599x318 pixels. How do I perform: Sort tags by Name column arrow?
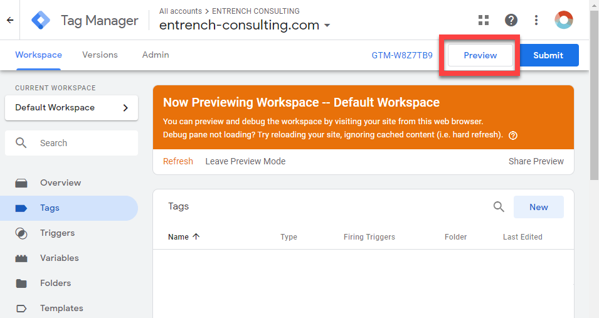196,236
